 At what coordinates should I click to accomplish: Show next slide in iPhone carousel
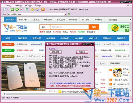(43, 76)
